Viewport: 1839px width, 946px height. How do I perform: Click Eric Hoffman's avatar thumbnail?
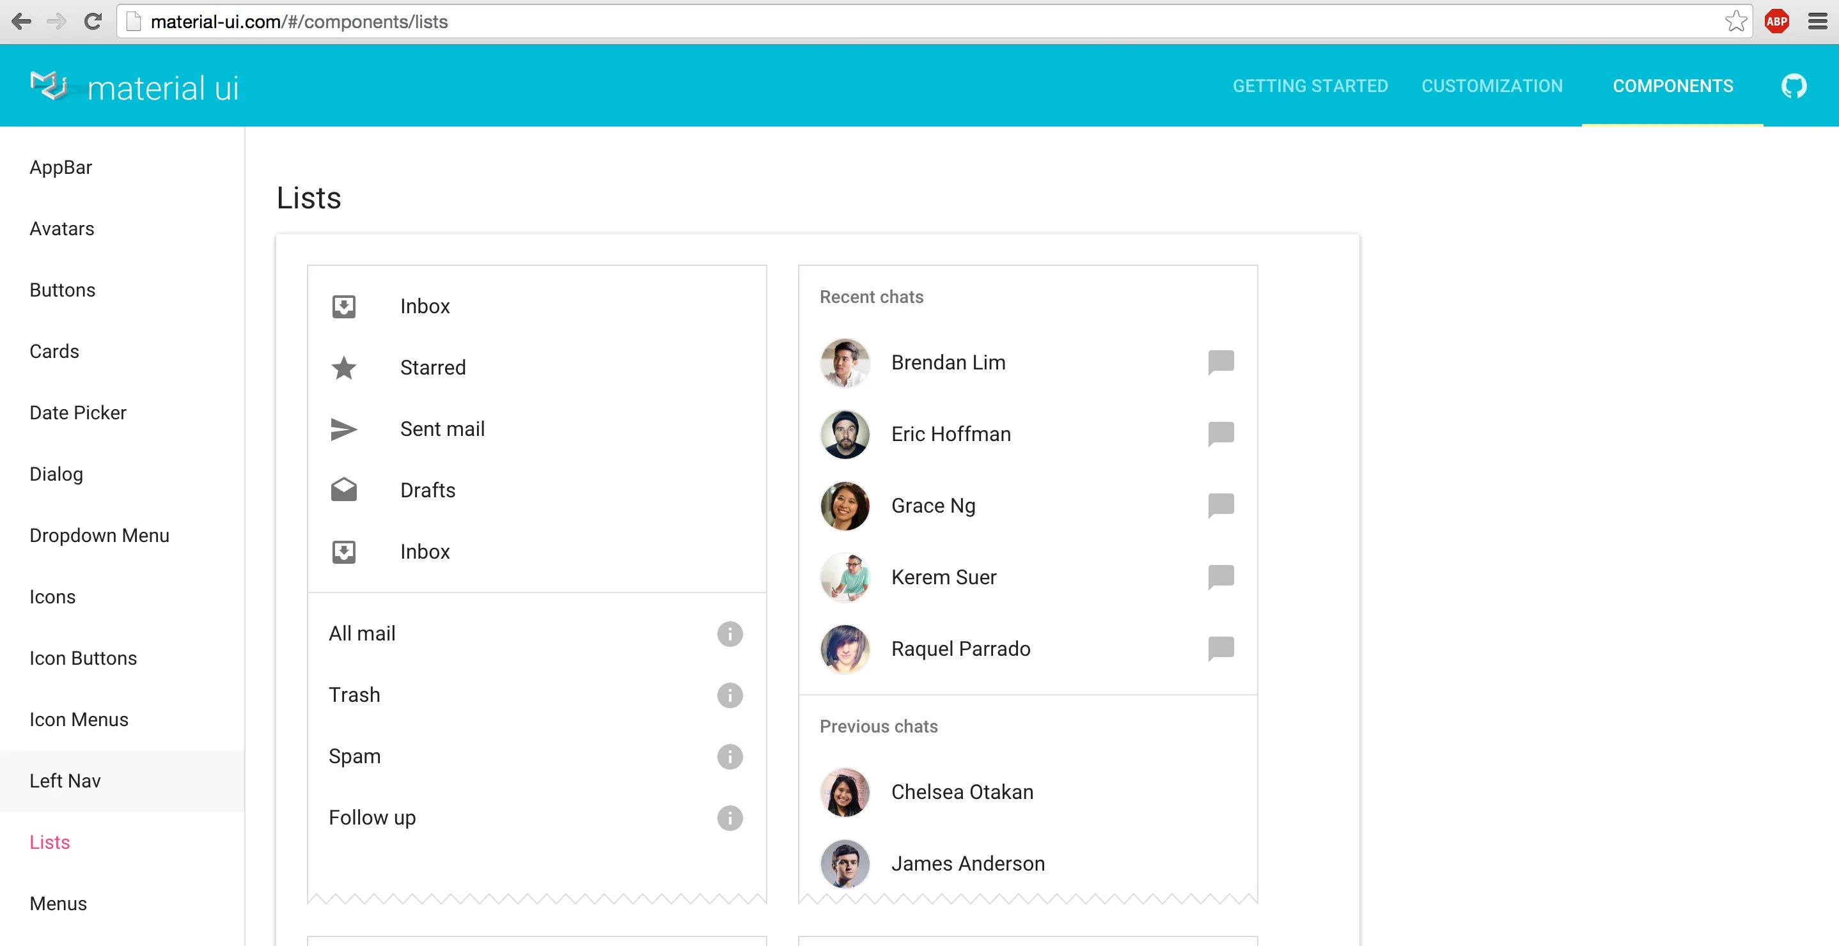[845, 434]
